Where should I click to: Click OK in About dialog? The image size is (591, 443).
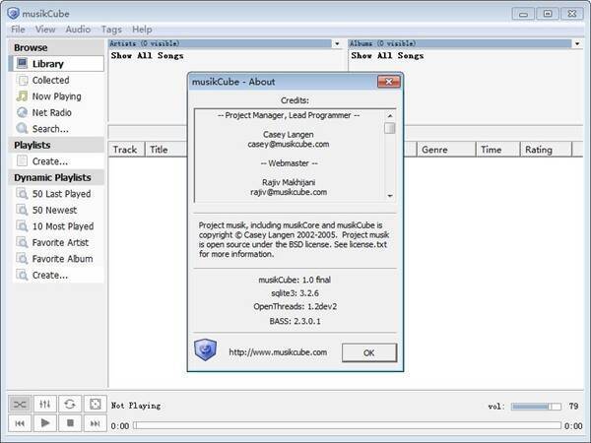368,352
